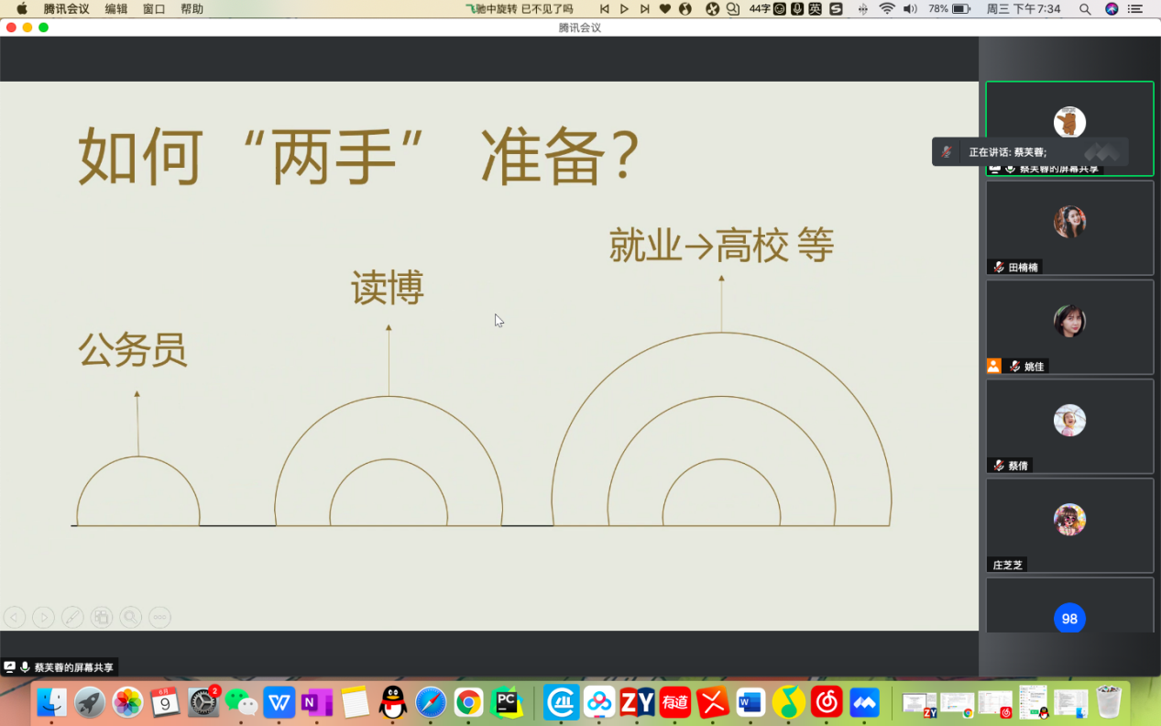The image size is (1161, 726).
Task: Click the 蔡芙蓉 presenter video tile
Action: (1069, 128)
